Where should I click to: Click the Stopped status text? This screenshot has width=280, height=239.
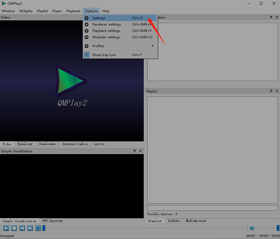(x=7, y=236)
